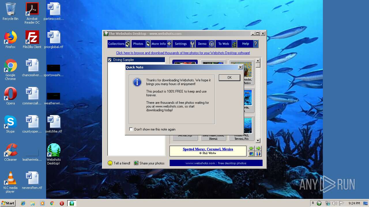
Task: Click the Share your photos label
Action: click(x=152, y=163)
